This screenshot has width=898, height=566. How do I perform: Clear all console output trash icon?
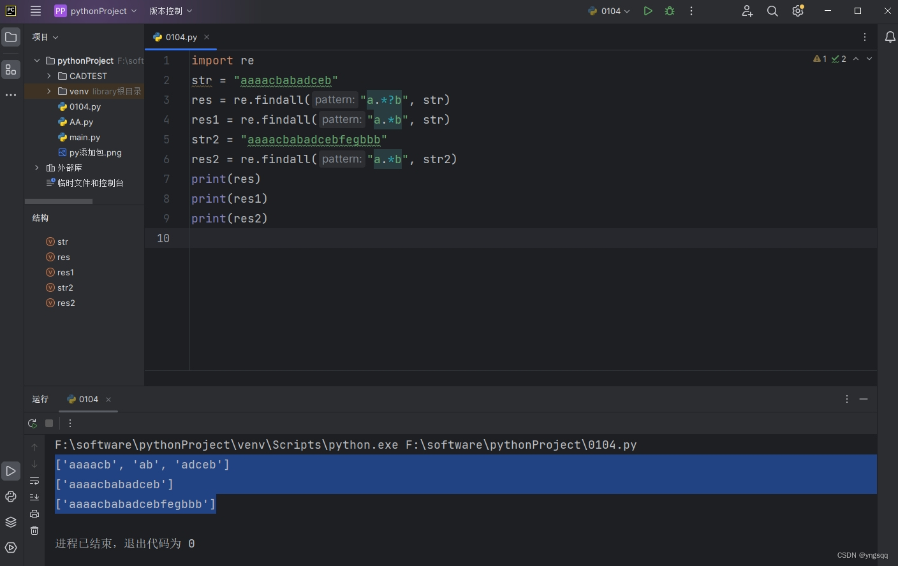pyautogui.click(x=34, y=530)
